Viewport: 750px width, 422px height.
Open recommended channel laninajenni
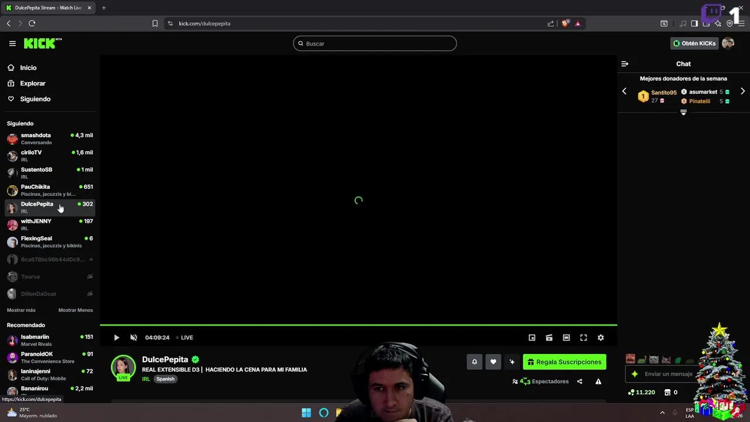point(50,375)
